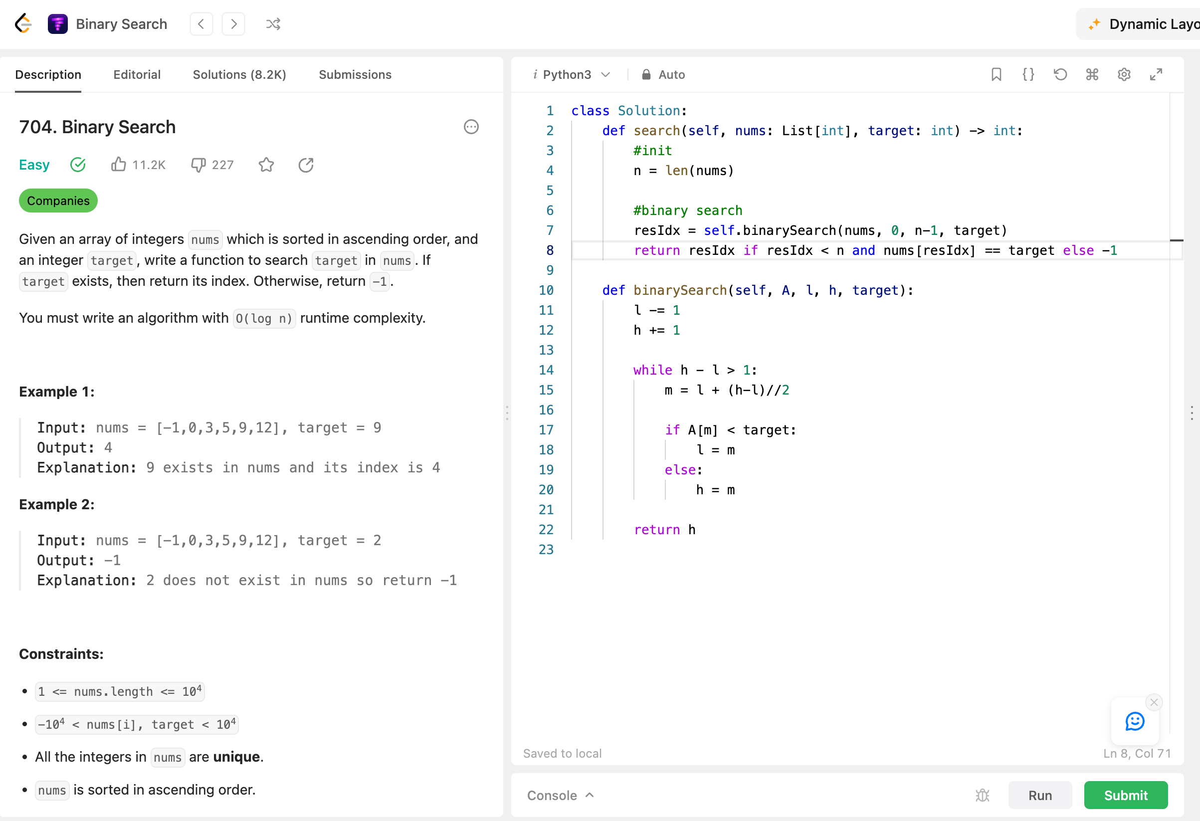Pick a random problem with shuffle icon
Screen dimensions: 1200x821
tap(273, 24)
